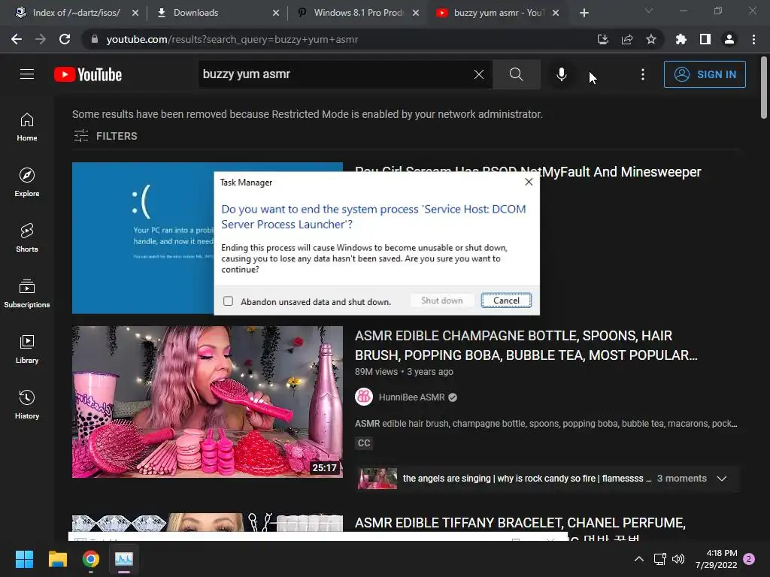Go back in Chrome
Viewport: 770px width, 577px height.
tap(17, 39)
